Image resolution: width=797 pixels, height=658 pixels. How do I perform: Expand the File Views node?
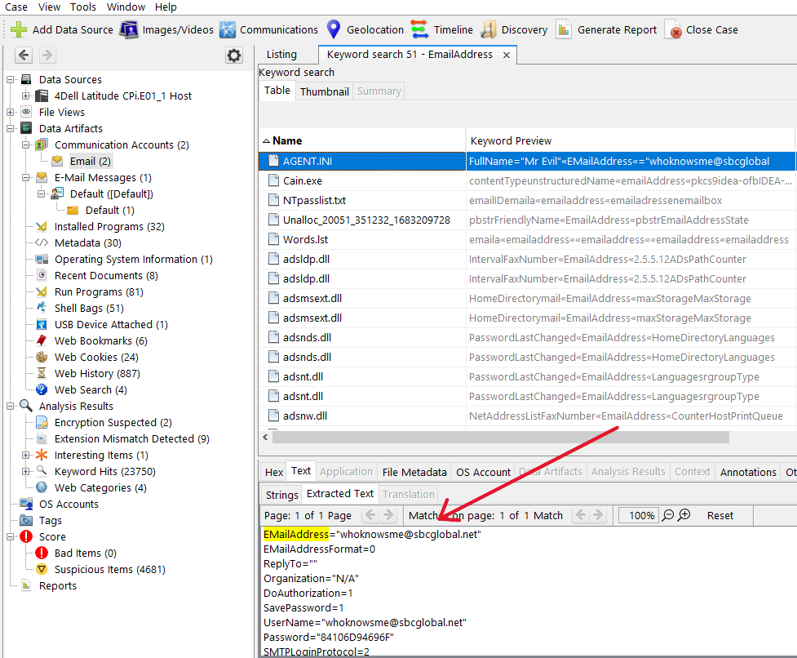tap(10, 112)
